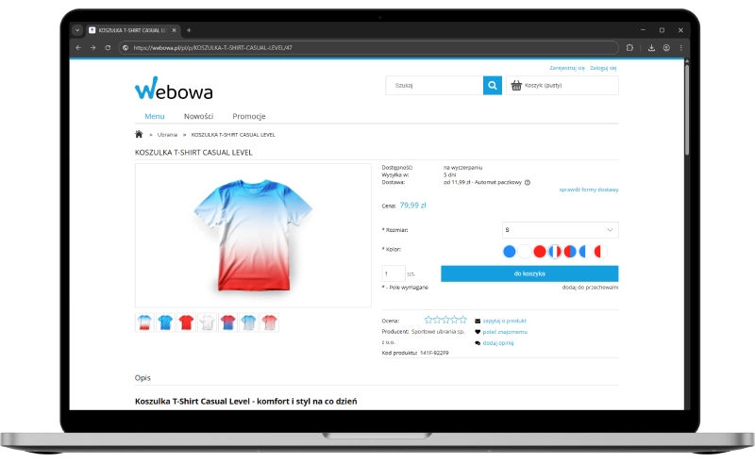Click the Szukaj search field
Viewport: 755px width, 463px height.
tap(434, 85)
